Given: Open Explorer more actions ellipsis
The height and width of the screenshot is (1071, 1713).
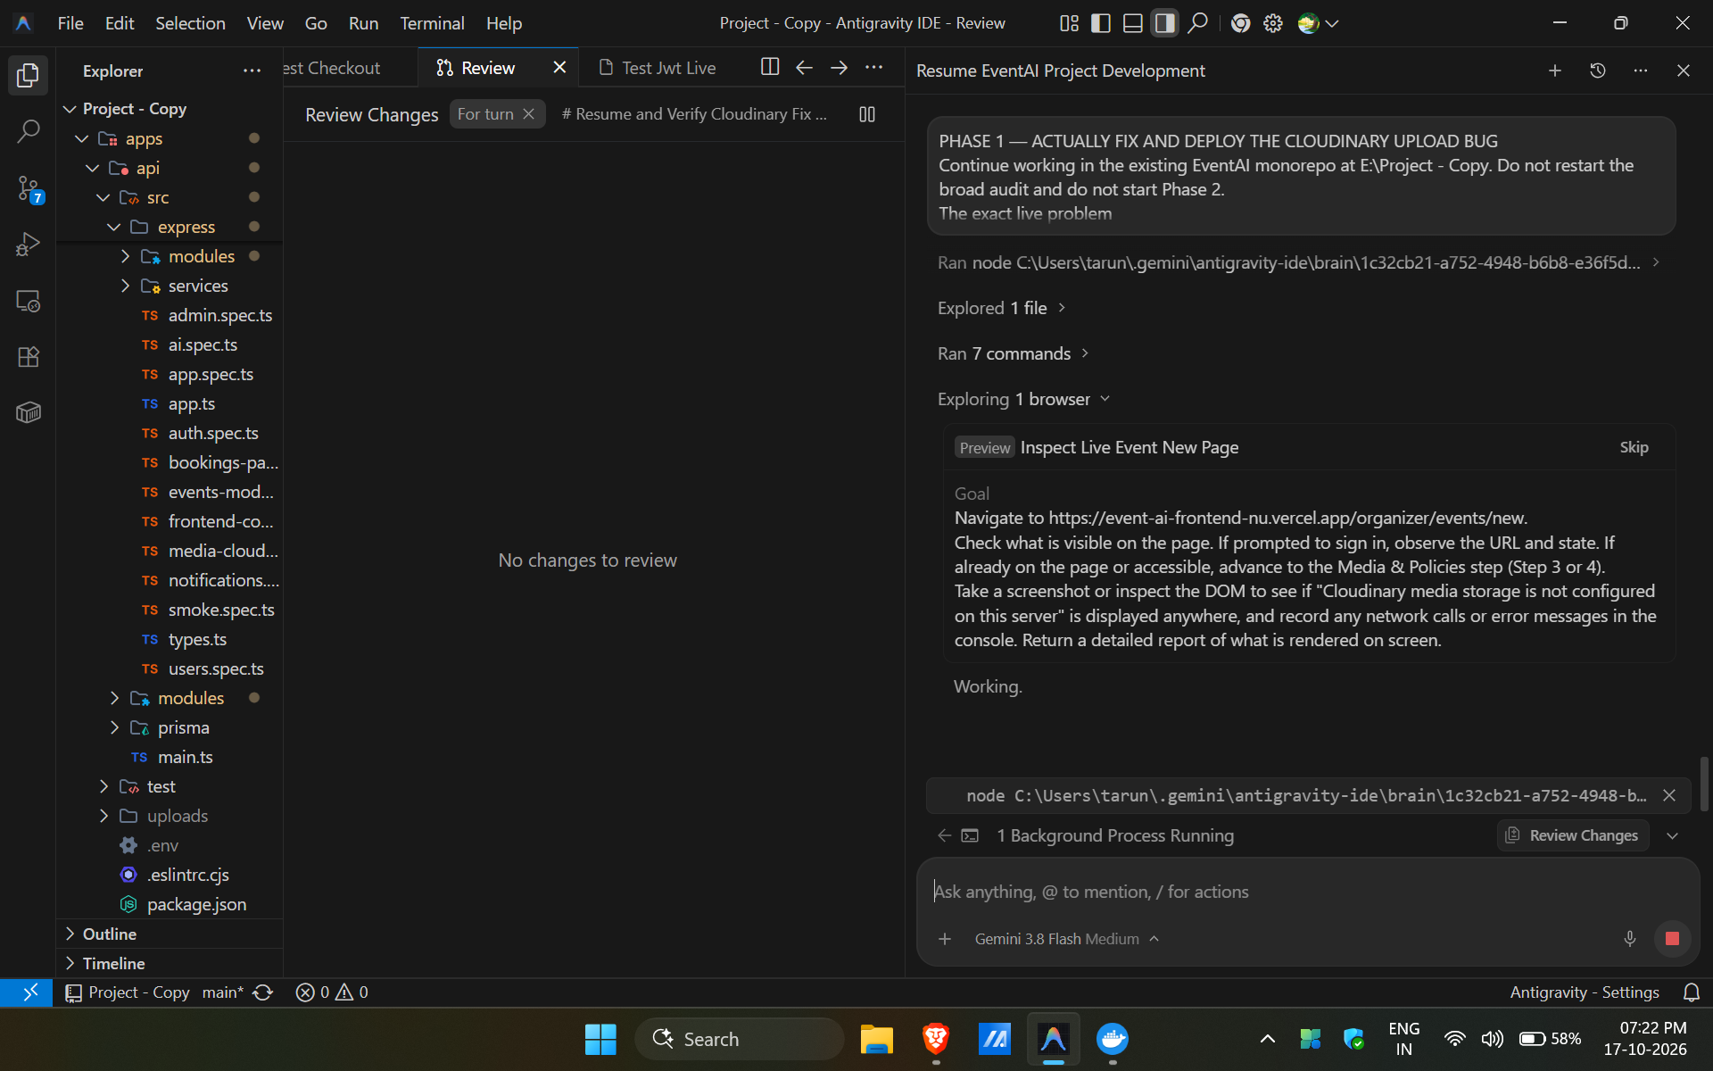Looking at the screenshot, I should point(252,71).
